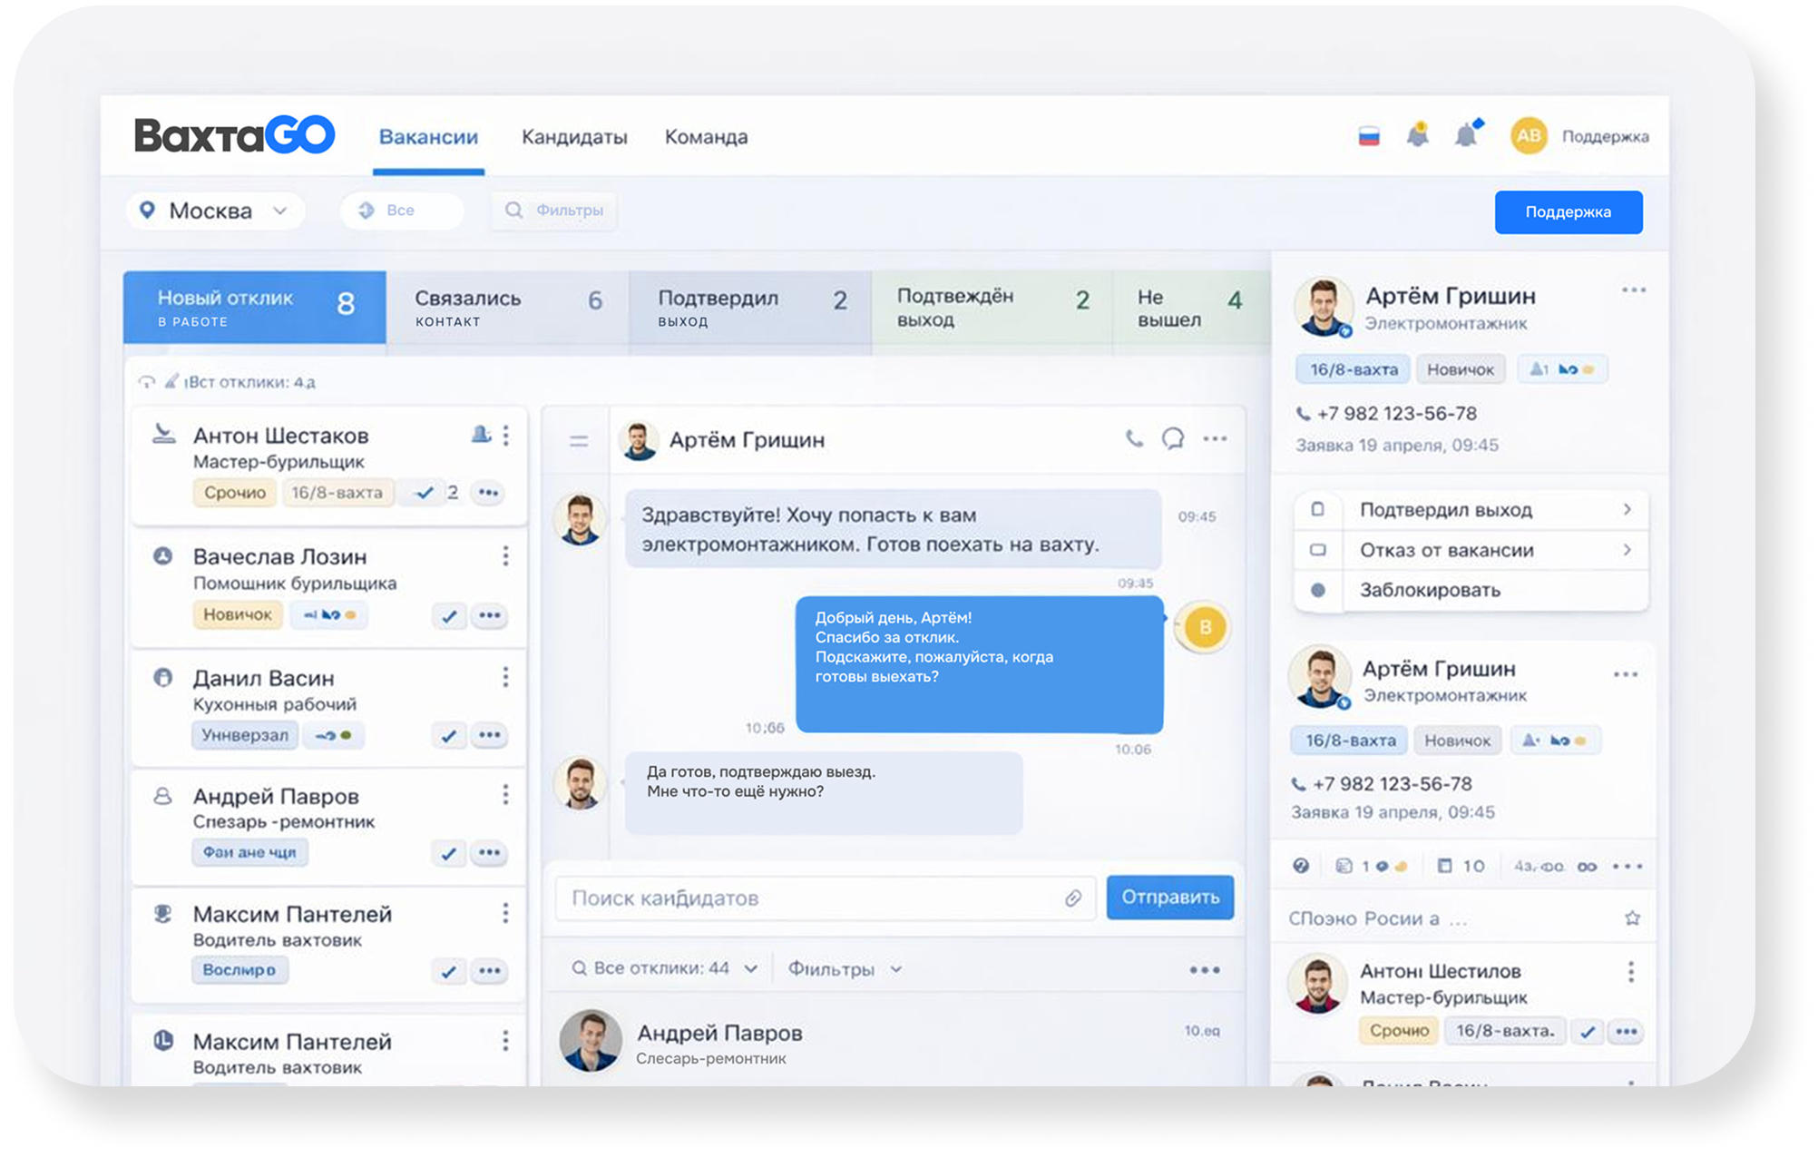Image resolution: width=1818 pixels, height=1158 pixels.
Task: Select the blue Новый отклик stage tab
Action: point(254,307)
